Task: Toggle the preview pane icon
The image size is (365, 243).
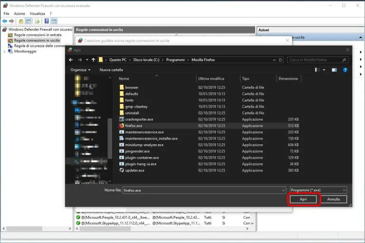Action: (x=334, y=70)
